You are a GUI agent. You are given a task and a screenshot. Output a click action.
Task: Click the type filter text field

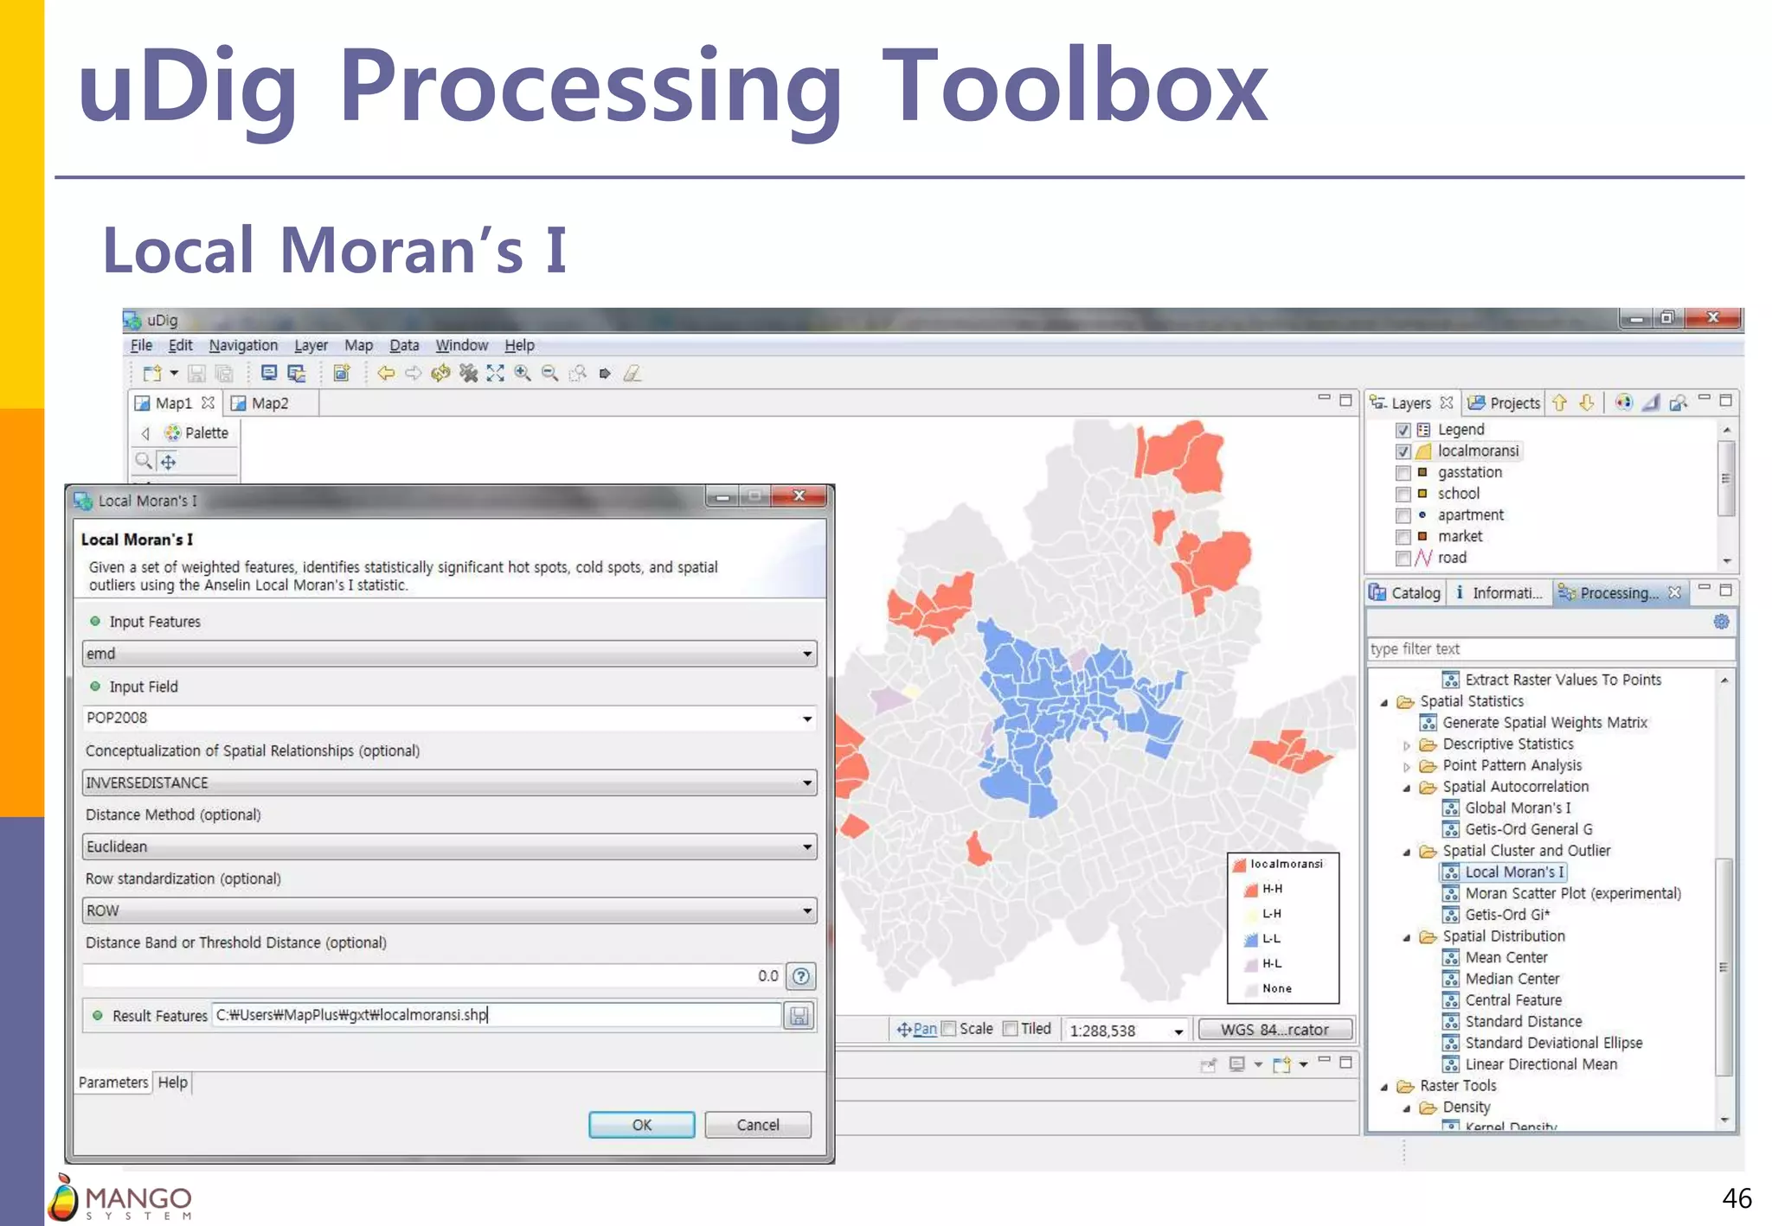(1550, 649)
